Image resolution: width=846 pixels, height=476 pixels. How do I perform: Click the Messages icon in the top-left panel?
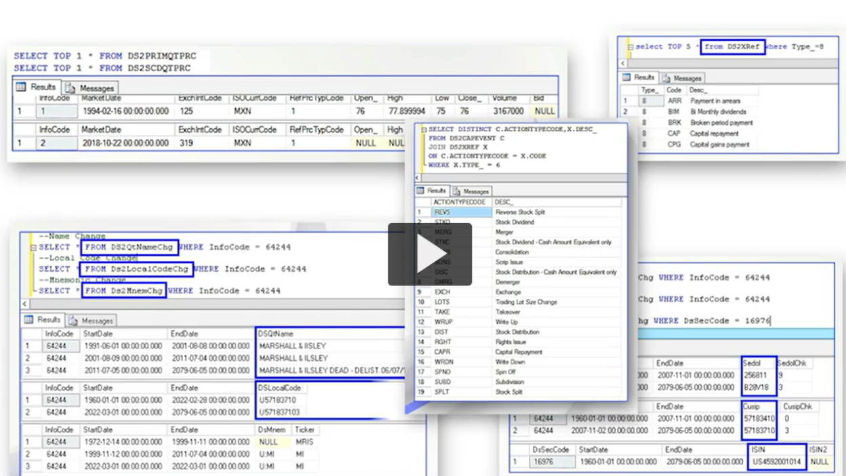pyautogui.click(x=70, y=88)
